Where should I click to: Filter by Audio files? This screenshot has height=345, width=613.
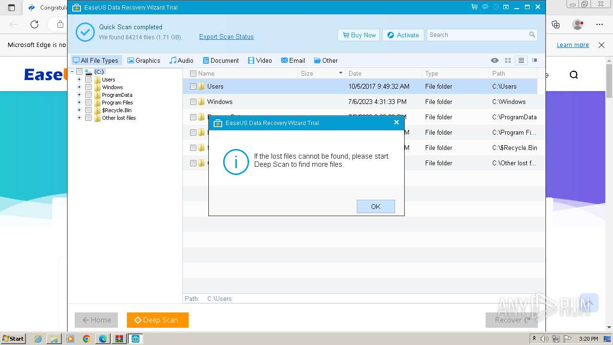tap(182, 60)
